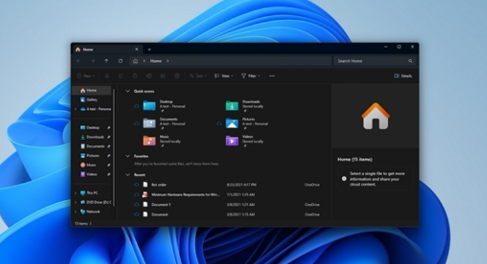Click the Paste toolbar icon
This screenshot has height=264, width=487.
pos(135,76)
